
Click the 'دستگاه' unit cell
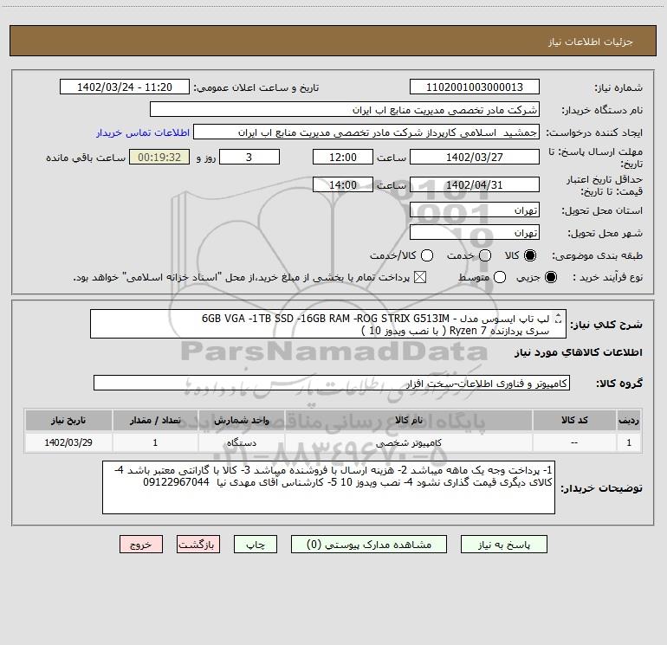point(241,442)
